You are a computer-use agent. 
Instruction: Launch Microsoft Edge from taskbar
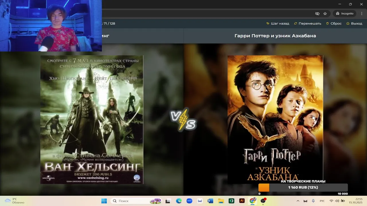179,201
